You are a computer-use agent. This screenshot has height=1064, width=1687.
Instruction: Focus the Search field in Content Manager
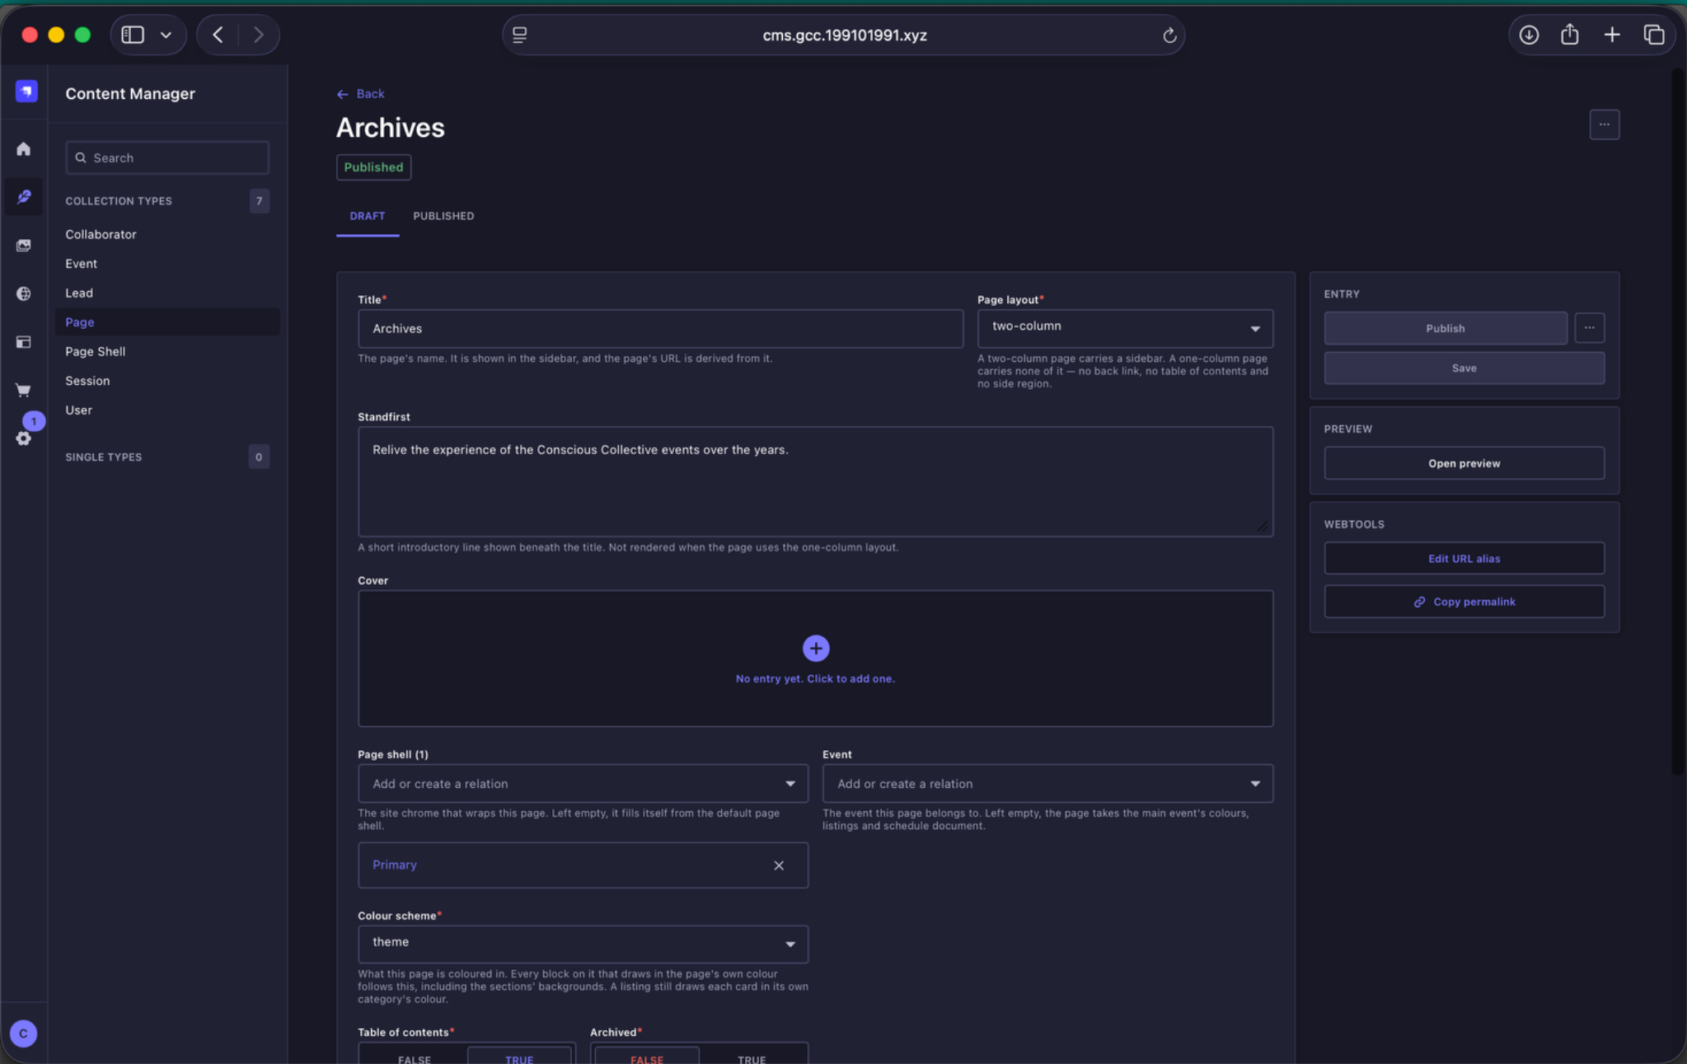(167, 157)
